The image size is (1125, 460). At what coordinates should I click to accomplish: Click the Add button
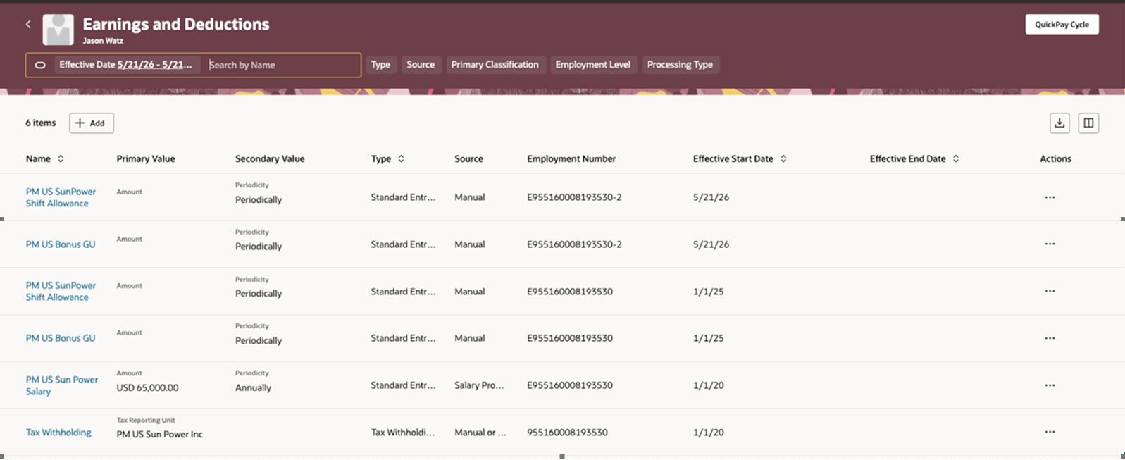(91, 123)
